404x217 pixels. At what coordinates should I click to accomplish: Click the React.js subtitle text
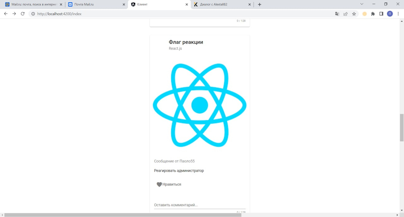click(x=175, y=48)
